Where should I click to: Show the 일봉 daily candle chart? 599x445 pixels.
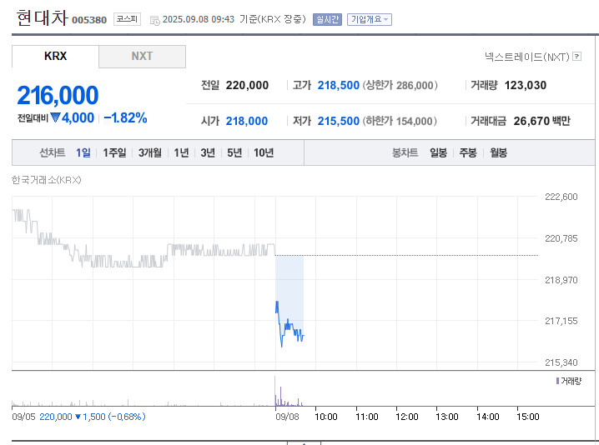438,152
